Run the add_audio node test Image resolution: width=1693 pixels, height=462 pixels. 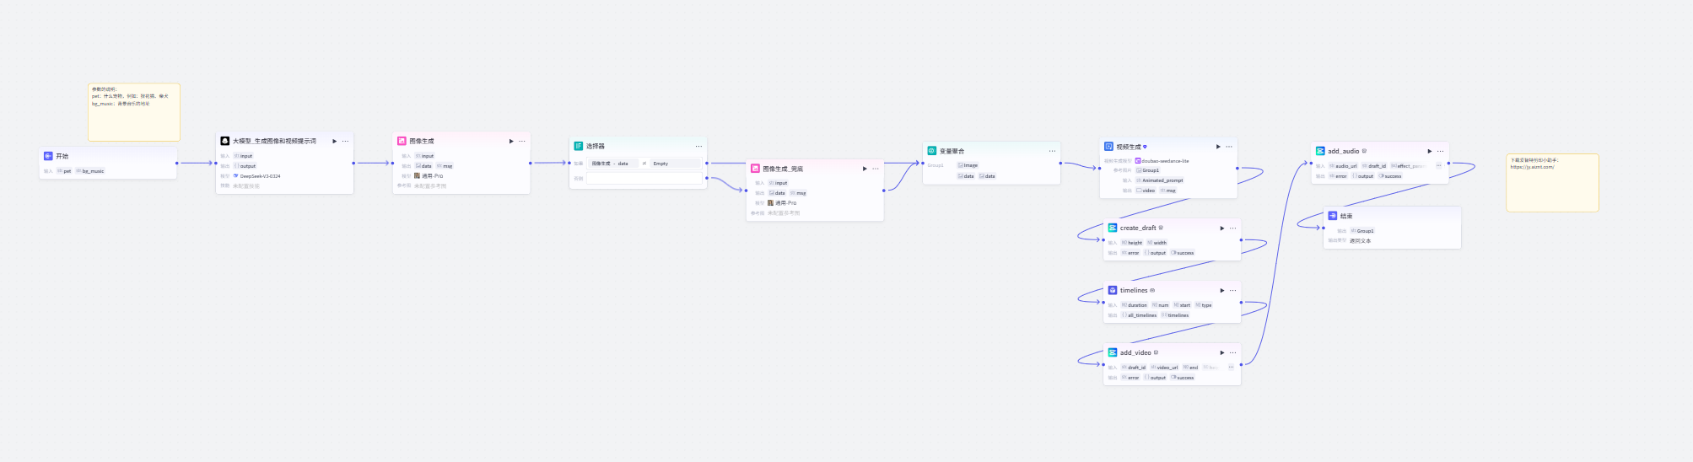(1430, 151)
